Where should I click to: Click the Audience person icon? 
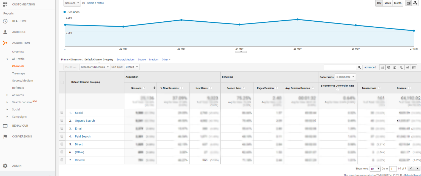click(x=5, y=32)
